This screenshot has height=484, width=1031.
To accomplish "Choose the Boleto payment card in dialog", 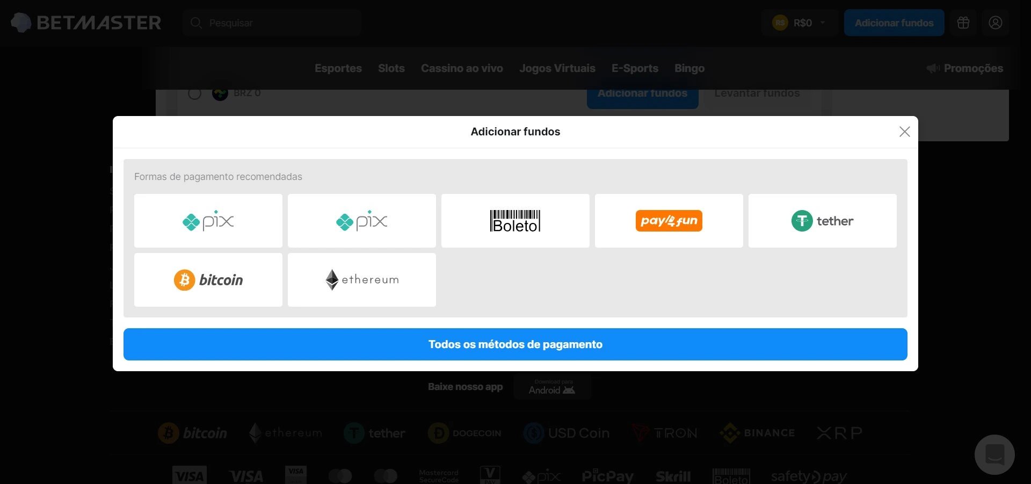I will [x=515, y=221].
